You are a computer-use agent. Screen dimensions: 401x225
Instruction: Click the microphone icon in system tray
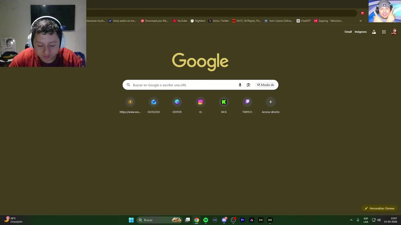coord(358,220)
